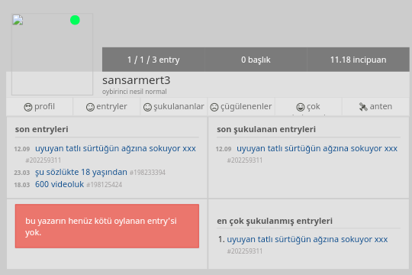Click the broken profile image icon
Image resolution: width=412 pixels, height=275 pixels.
[18, 20]
